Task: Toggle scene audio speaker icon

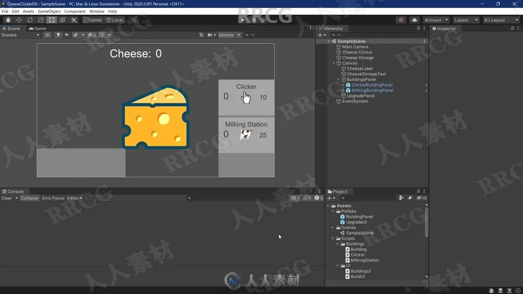Action: (x=67, y=35)
